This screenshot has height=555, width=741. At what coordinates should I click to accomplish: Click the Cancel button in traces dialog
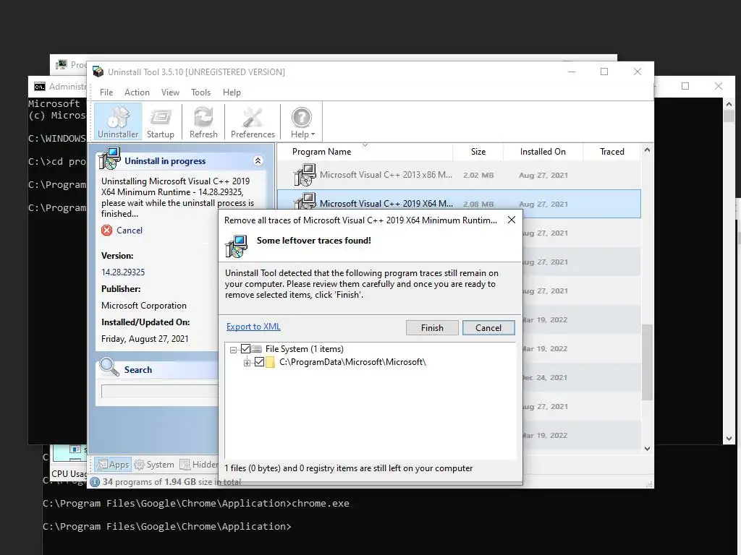[x=488, y=328]
